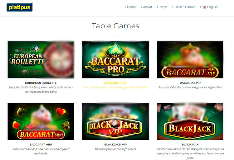Click the UK flag language icon
Screen dimensions: 234x160
204,7
